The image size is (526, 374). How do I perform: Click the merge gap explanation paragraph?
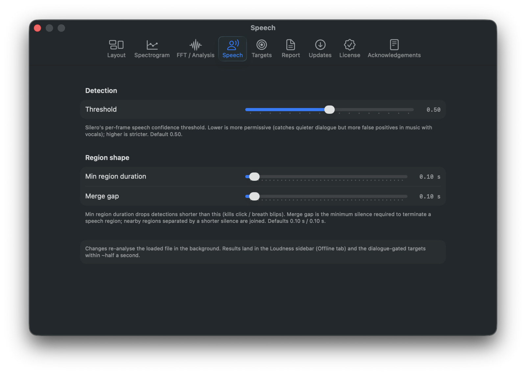(258, 218)
